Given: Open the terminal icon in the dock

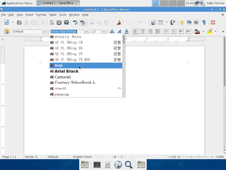Looking at the screenshot, I should pyautogui.click(x=97, y=165).
